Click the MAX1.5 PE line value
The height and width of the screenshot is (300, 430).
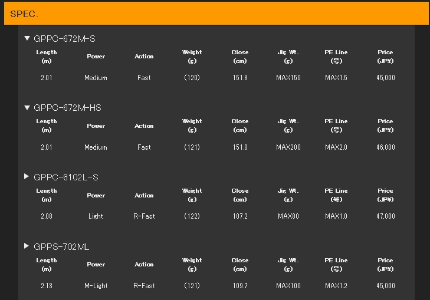[x=336, y=78]
